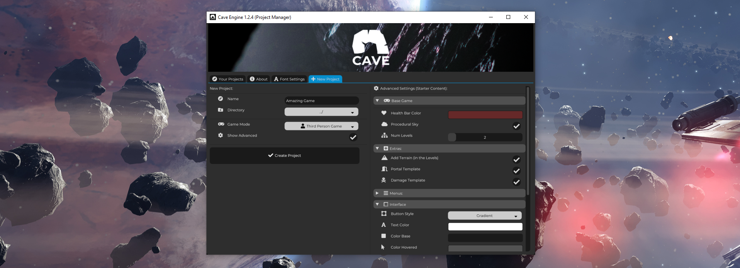Click the Create Project button
Image resolution: width=740 pixels, height=268 pixels.
285,155
